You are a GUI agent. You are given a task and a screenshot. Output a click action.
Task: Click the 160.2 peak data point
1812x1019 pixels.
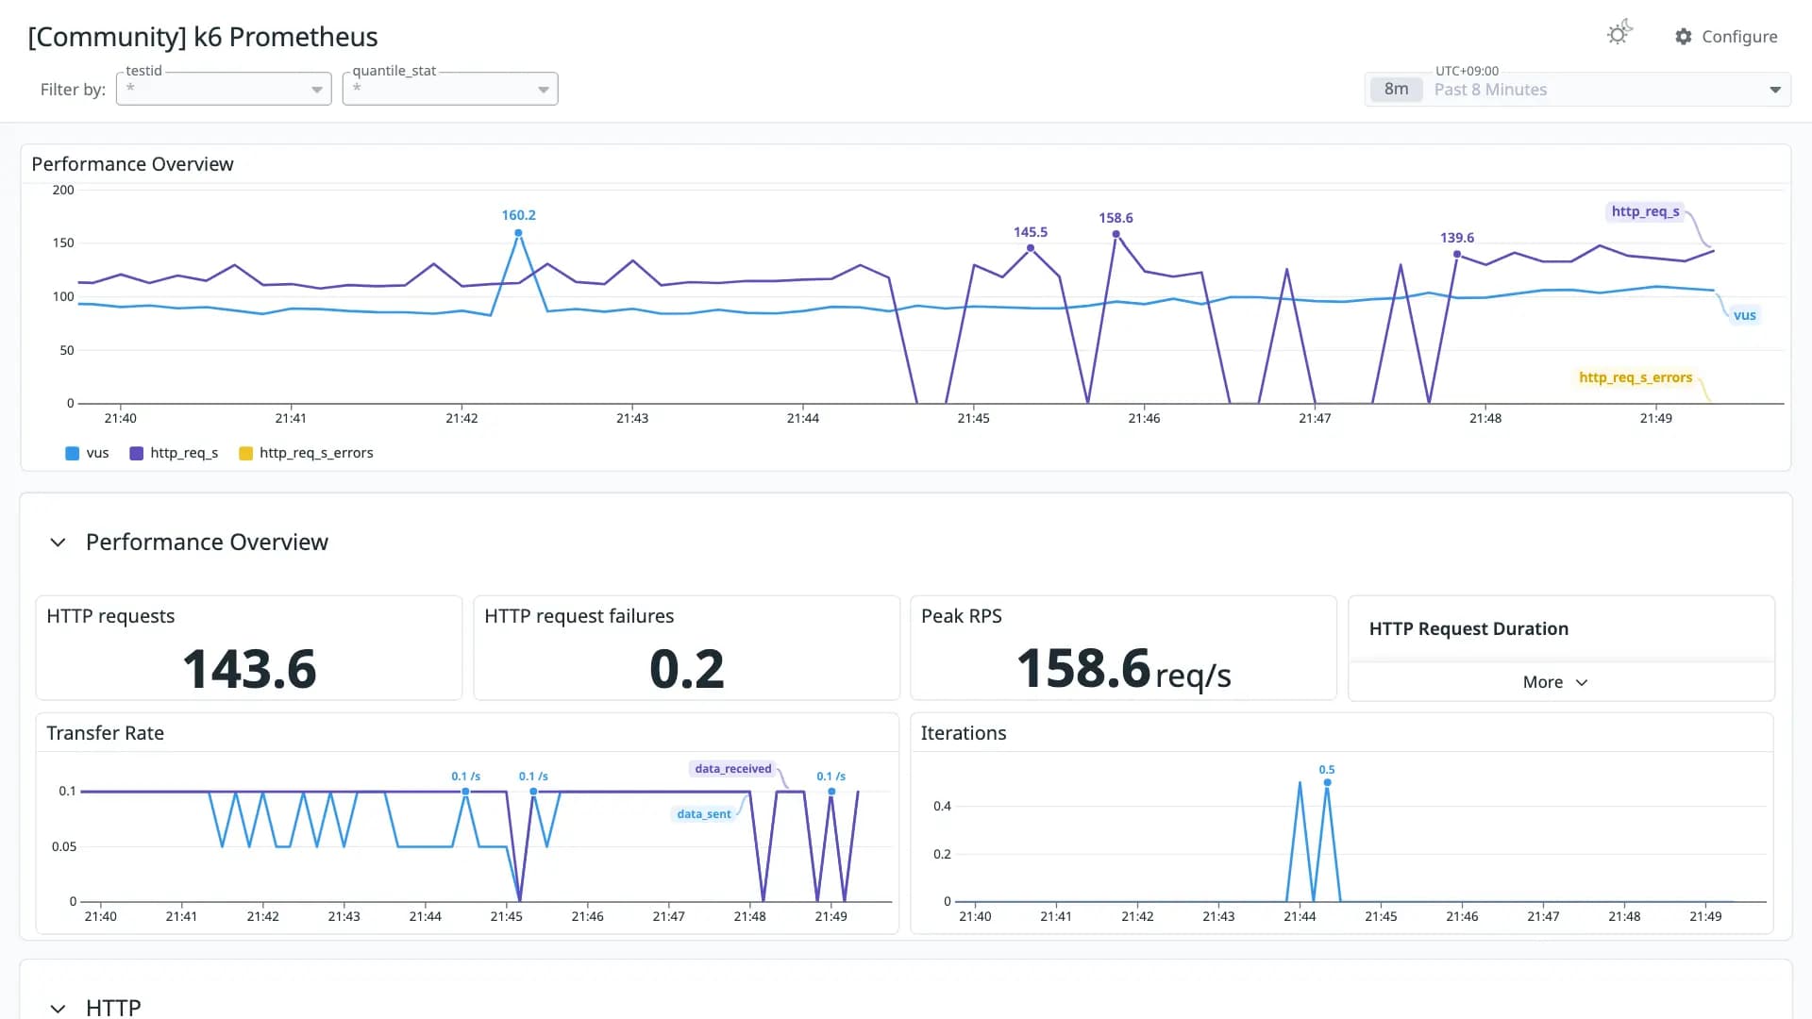(518, 232)
